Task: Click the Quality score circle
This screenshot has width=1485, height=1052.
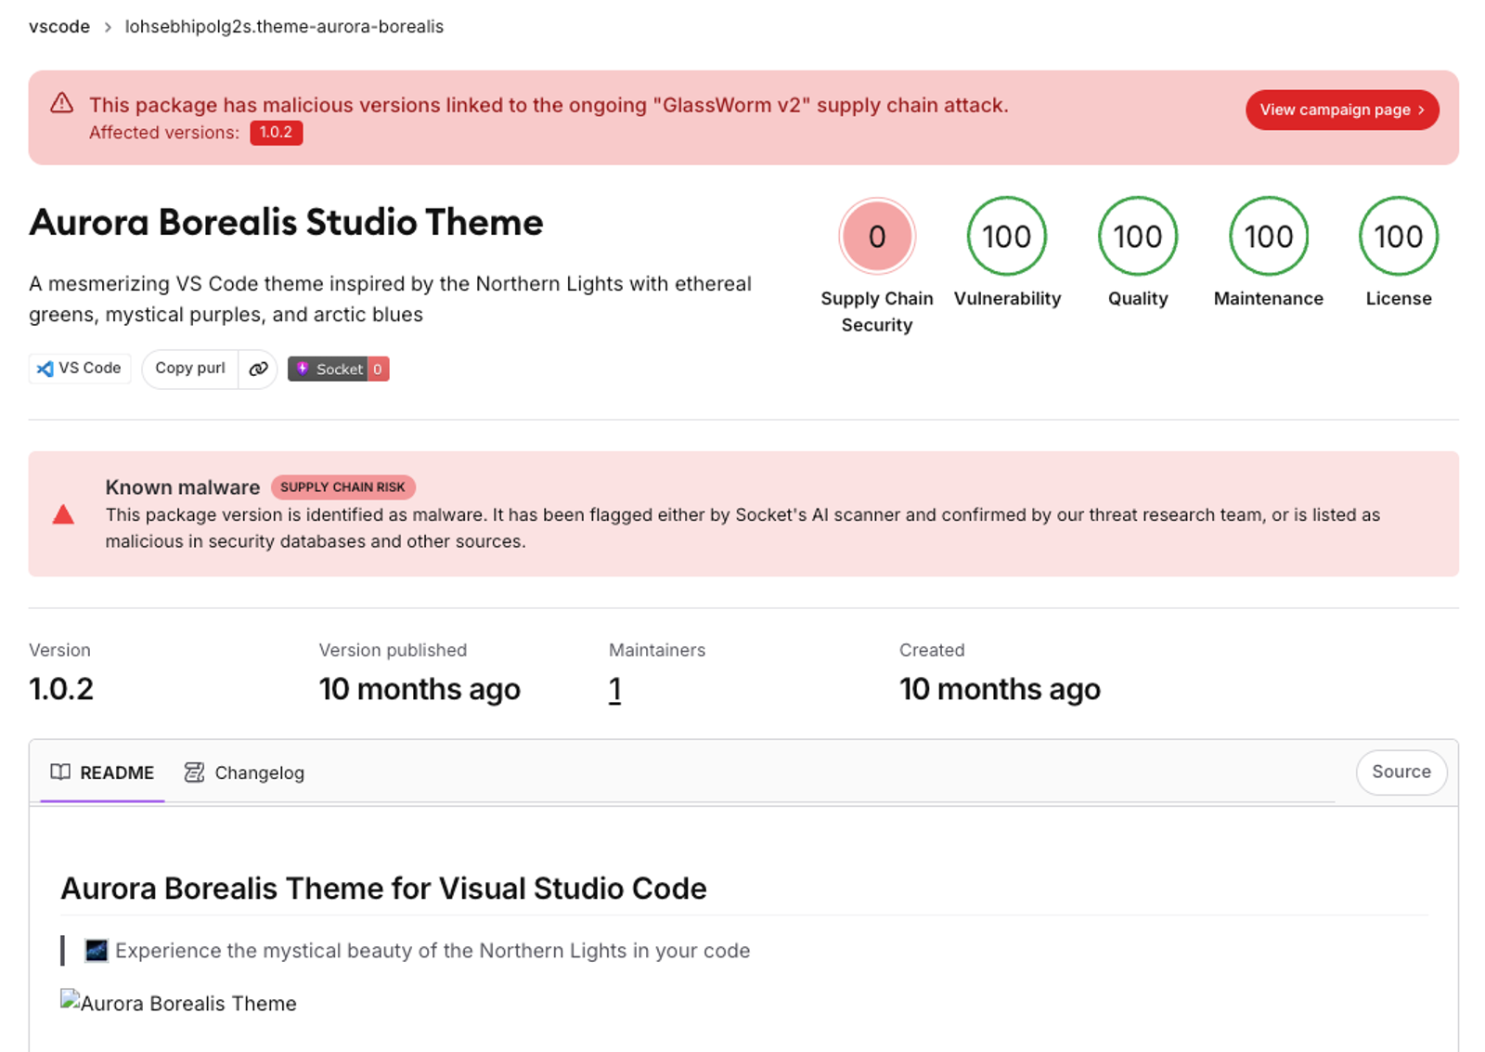Action: (x=1138, y=236)
